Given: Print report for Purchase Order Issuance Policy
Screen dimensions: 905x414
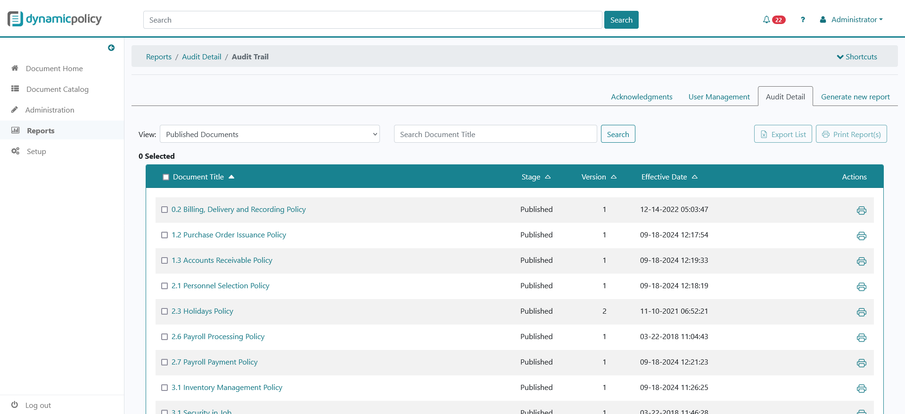Looking at the screenshot, I should tap(862, 236).
